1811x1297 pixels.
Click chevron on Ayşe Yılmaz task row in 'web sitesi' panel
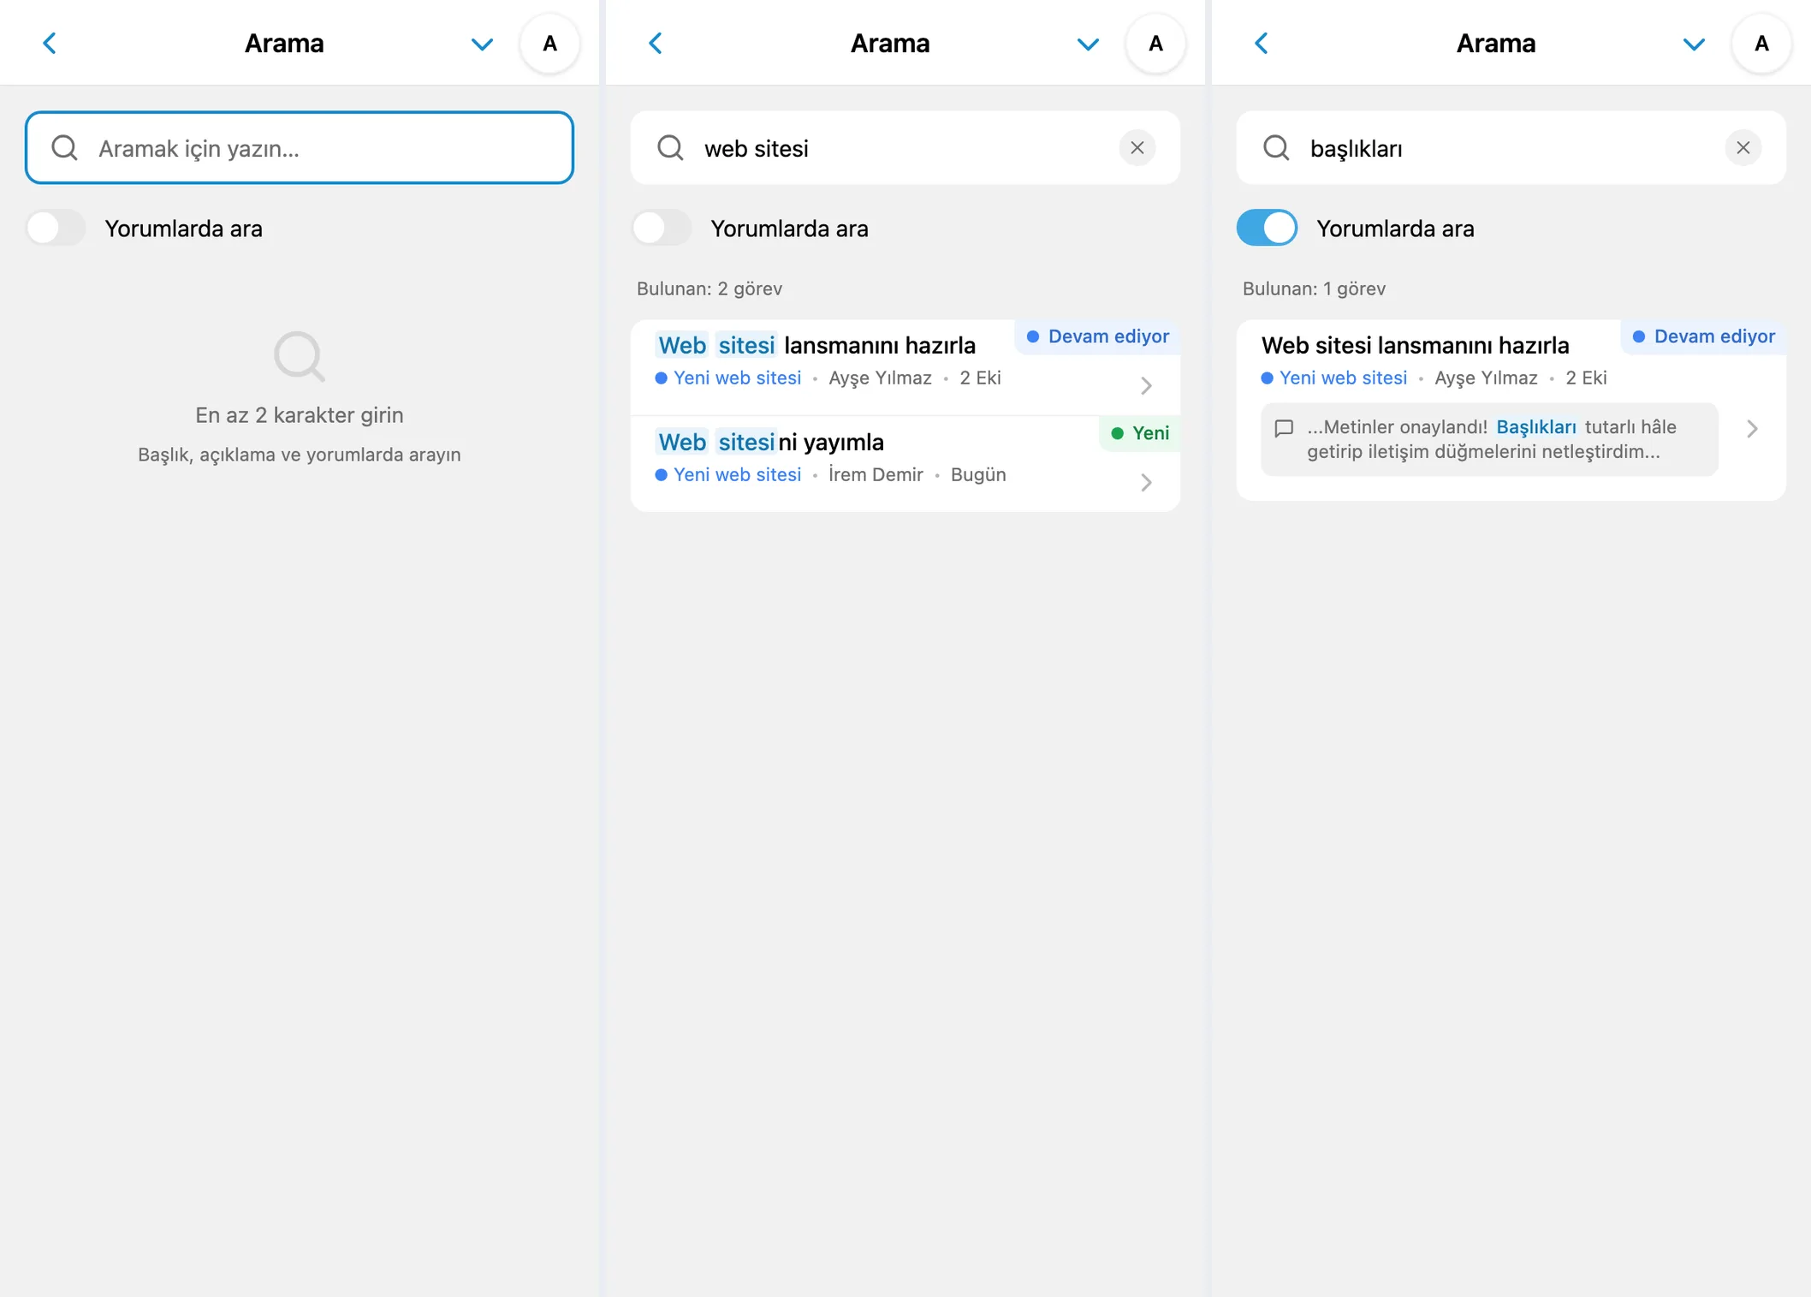pyautogui.click(x=1146, y=386)
